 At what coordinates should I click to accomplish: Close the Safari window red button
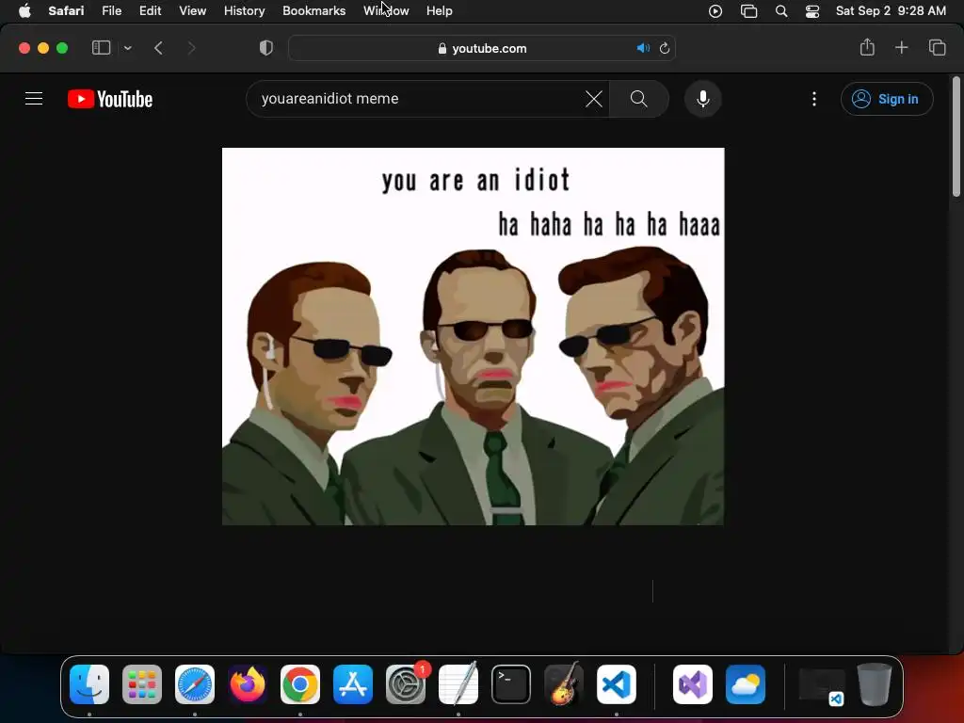click(x=24, y=48)
